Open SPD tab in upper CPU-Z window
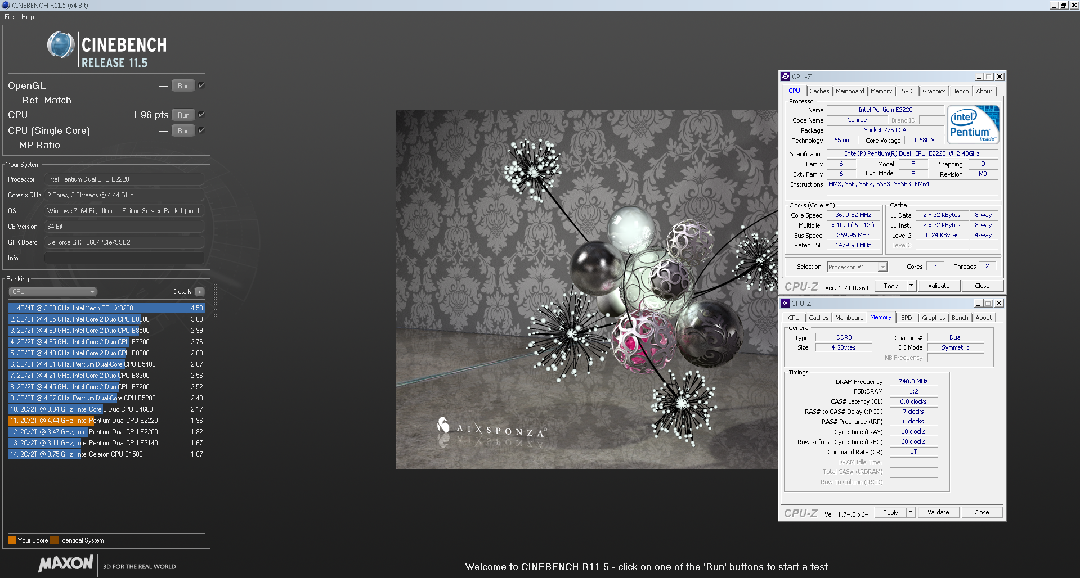 907,91
